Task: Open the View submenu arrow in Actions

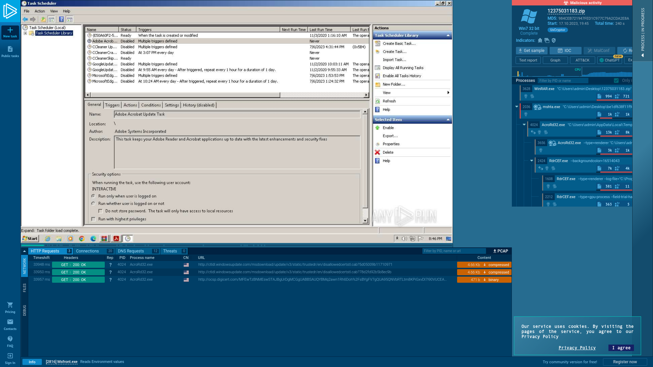Action: coord(448,93)
